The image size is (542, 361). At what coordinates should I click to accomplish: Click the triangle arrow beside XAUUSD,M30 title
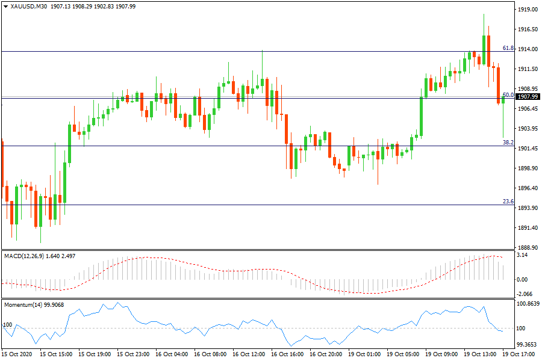5,7
